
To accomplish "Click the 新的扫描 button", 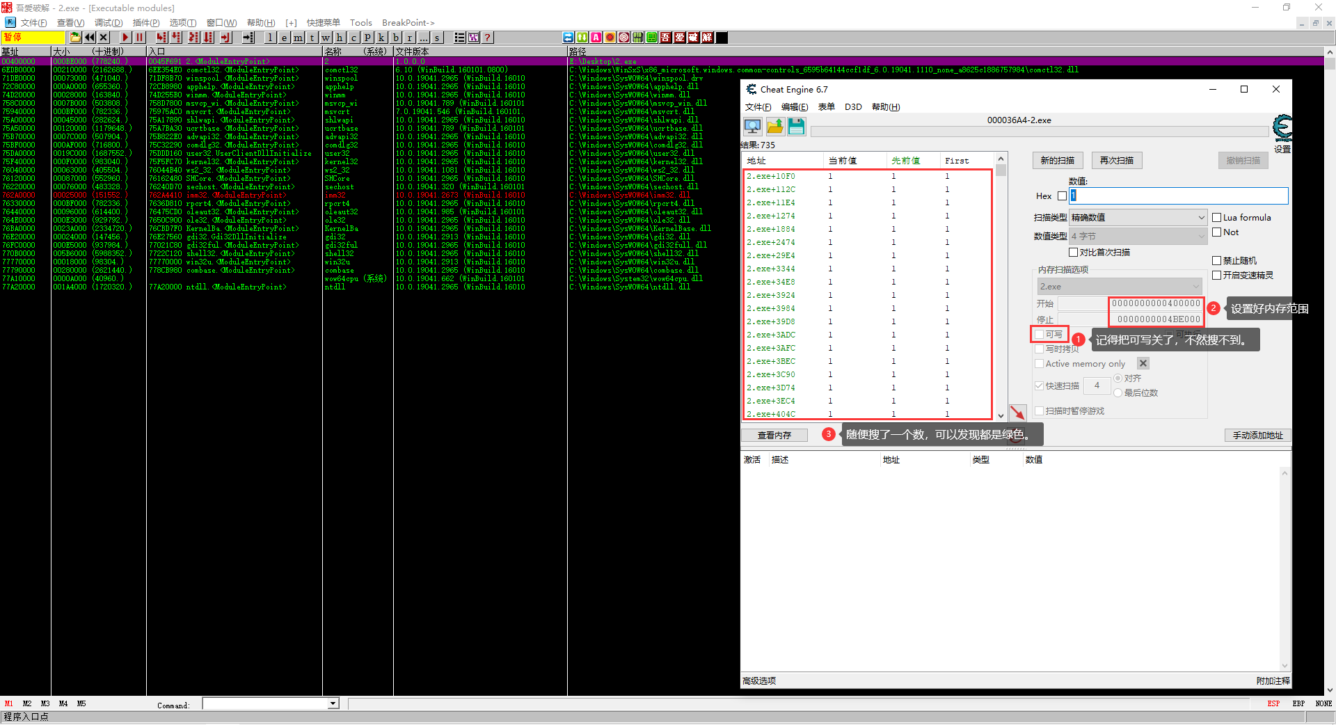I will click(1057, 161).
